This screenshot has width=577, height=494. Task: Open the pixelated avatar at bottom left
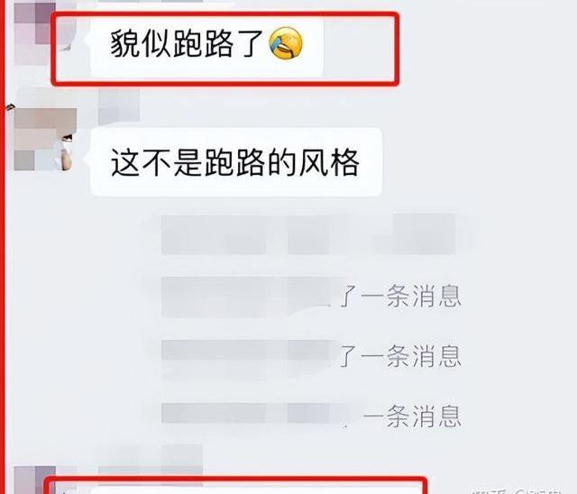tap(35, 480)
